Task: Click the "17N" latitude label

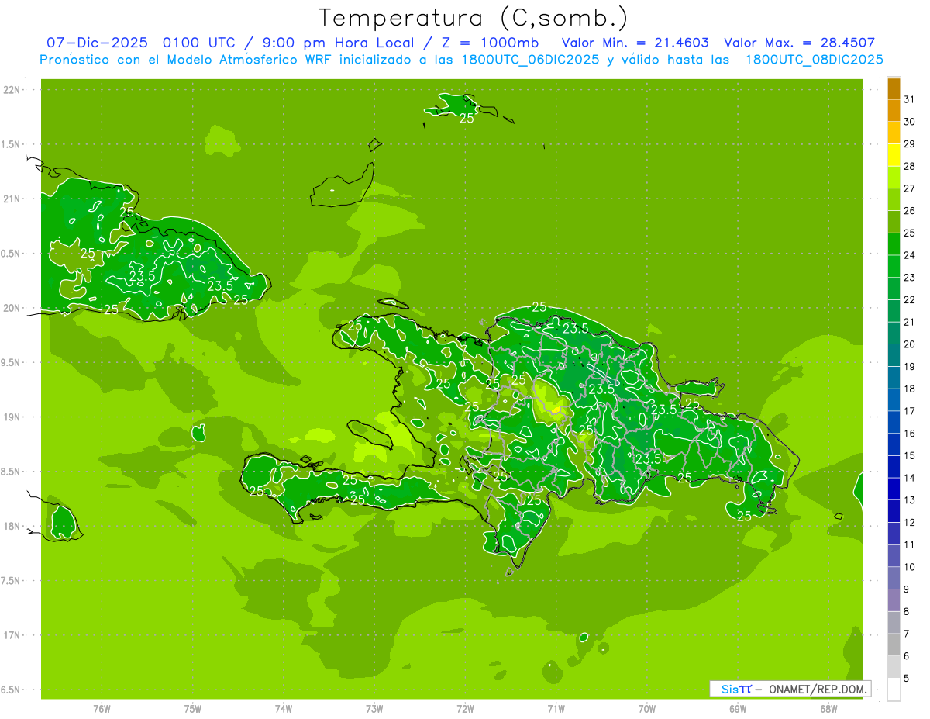Action: point(12,635)
